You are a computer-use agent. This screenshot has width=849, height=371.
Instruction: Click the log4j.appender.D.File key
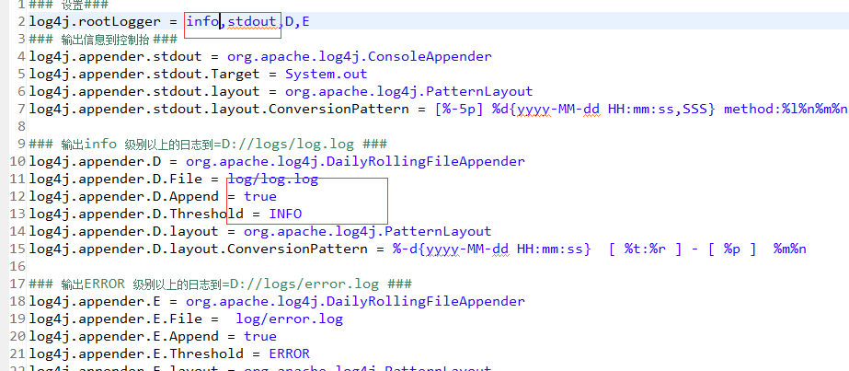[116, 179]
